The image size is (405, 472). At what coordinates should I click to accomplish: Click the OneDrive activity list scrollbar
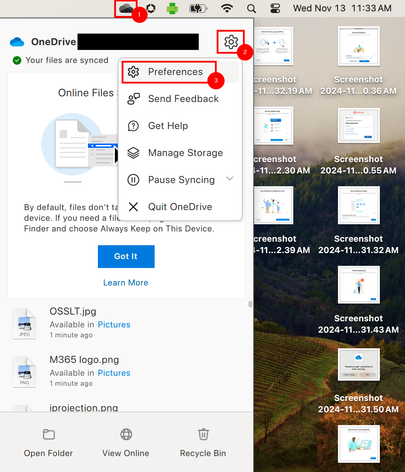(x=250, y=304)
